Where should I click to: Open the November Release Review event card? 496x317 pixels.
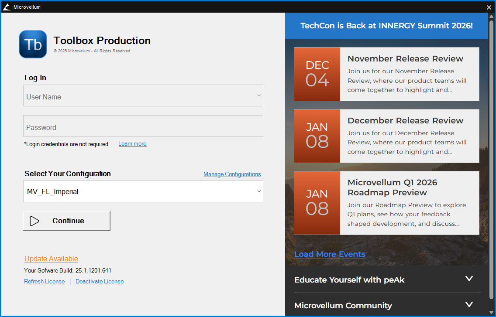409,74
